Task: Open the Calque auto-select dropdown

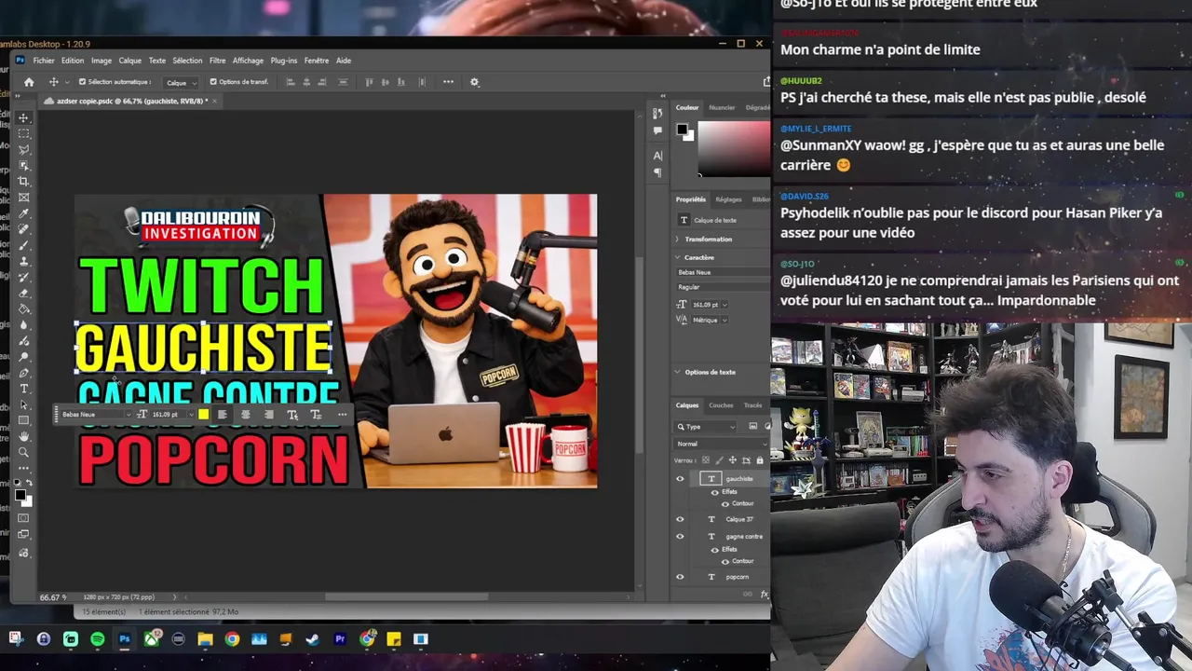Action: point(181,83)
